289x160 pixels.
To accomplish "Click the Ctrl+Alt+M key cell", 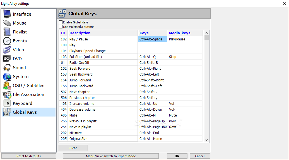I will pyautogui.click(x=152, y=115).
